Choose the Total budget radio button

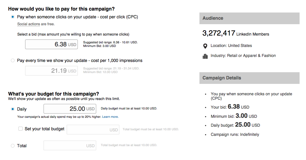pos(13,146)
